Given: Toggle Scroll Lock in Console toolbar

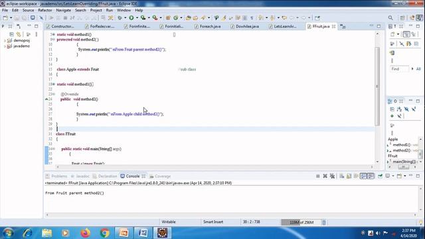Looking at the screenshot, I should pyautogui.click(x=349, y=176).
